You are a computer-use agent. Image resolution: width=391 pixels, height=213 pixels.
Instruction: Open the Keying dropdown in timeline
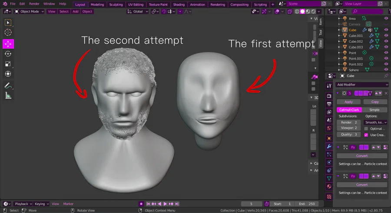42,204
